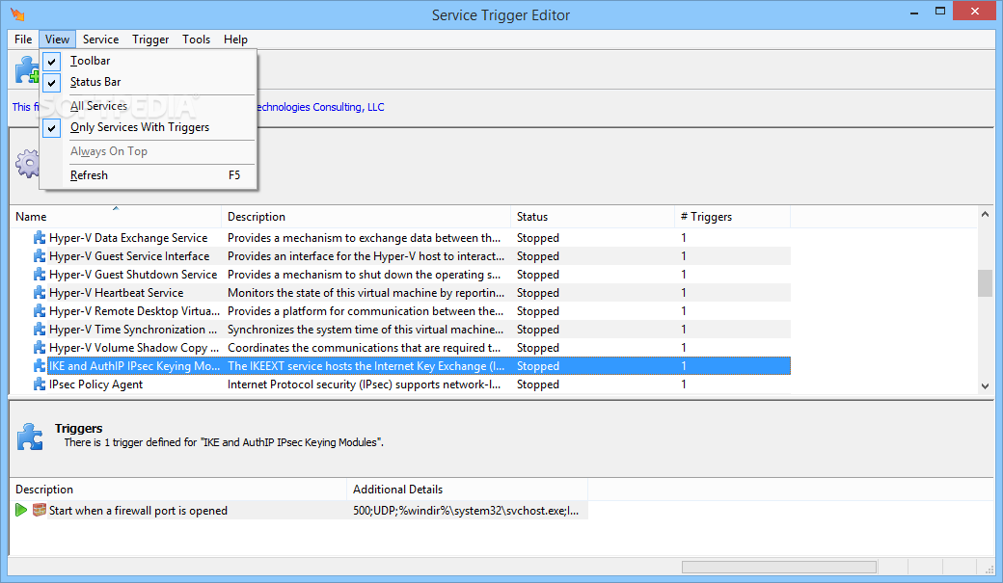Viewport: 1003px width, 583px height.
Task: Click the service list scroll up arrow
Action: pyautogui.click(x=985, y=215)
